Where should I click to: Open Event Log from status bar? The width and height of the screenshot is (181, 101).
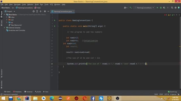172,92
